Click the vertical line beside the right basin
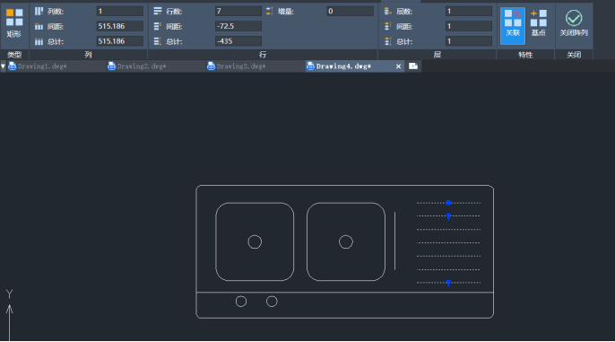Image resolution: width=615 pixels, height=342 pixels. tap(395, 241)
